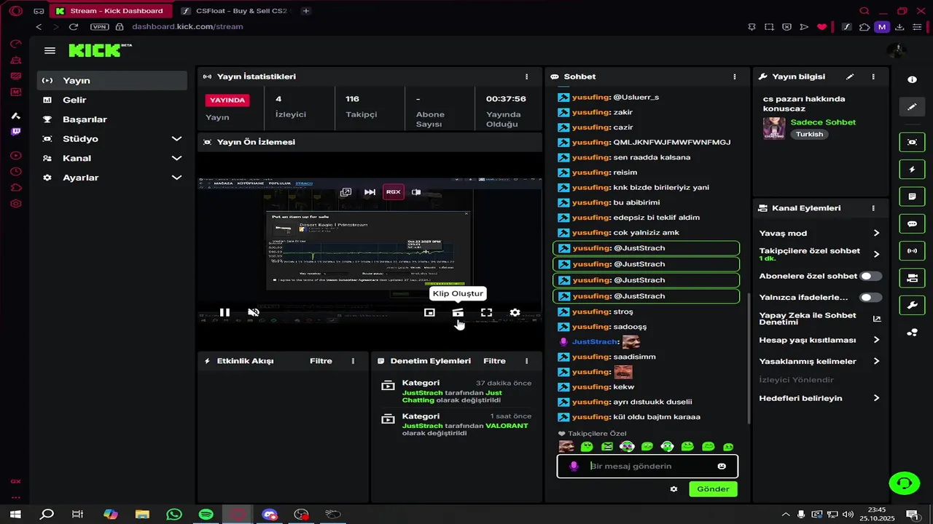Open Hesap yaşı kısıtlaması settings
Screen dimensions: 933x524
point(819,340)
